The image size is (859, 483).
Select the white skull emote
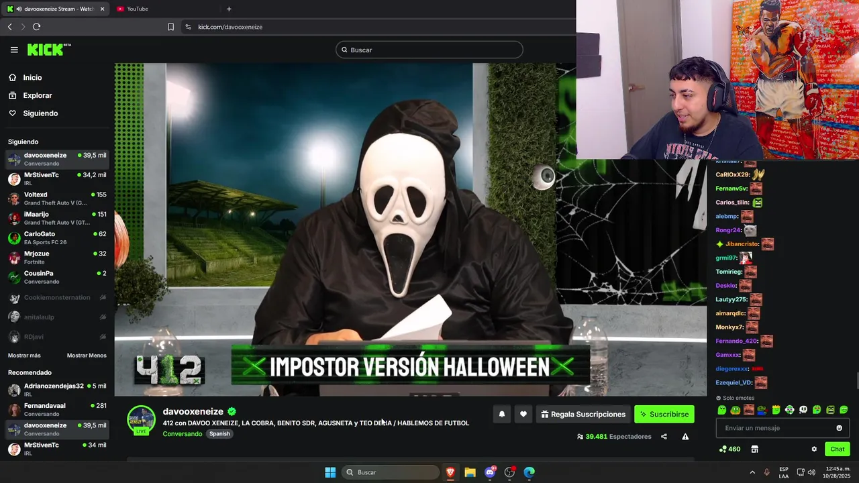pyautogui.click(x=803, y=410)
